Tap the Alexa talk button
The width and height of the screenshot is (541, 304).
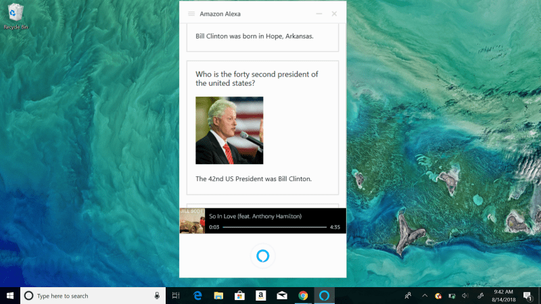[x=263, y=256]
